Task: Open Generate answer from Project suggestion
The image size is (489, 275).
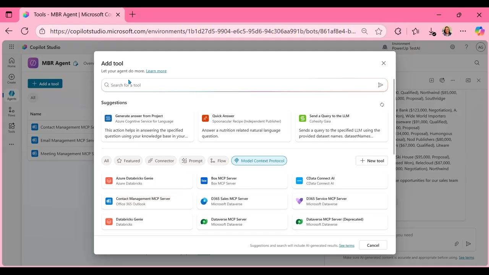Action: pyautogui.click(x=147, y=126)
